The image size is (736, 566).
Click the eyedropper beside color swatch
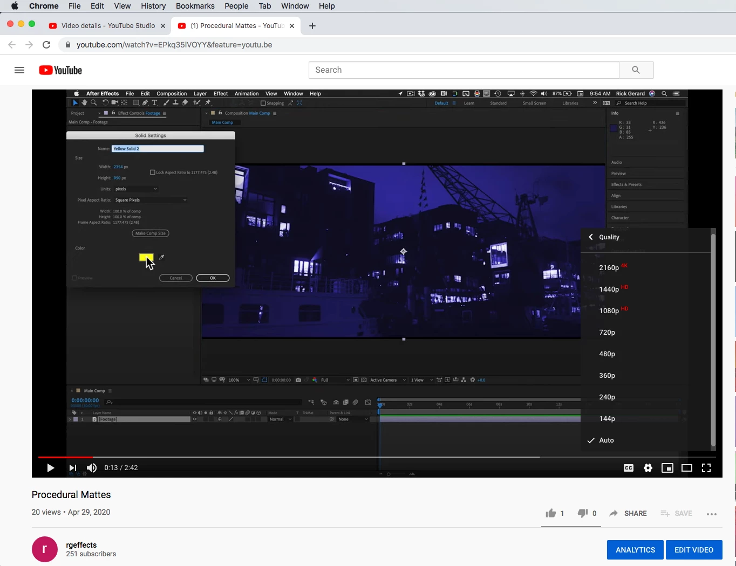(x=161, y=257)
